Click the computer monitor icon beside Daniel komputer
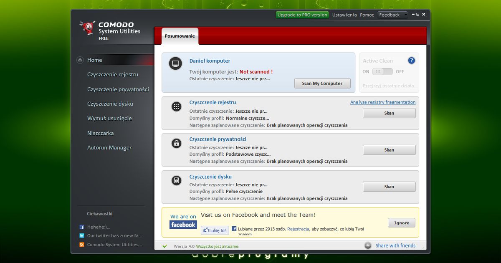501x263 pixels. coord(175,63)
